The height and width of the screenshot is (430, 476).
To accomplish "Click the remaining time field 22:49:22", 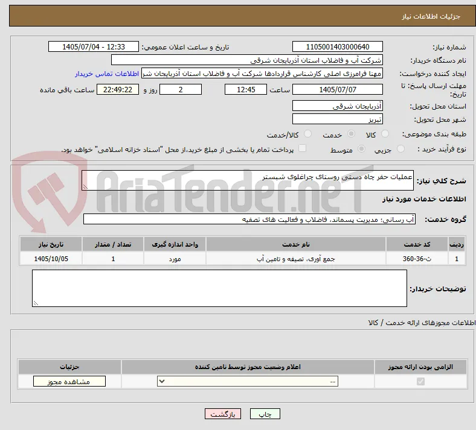I will pyautogui.click(x=118, y=89).
